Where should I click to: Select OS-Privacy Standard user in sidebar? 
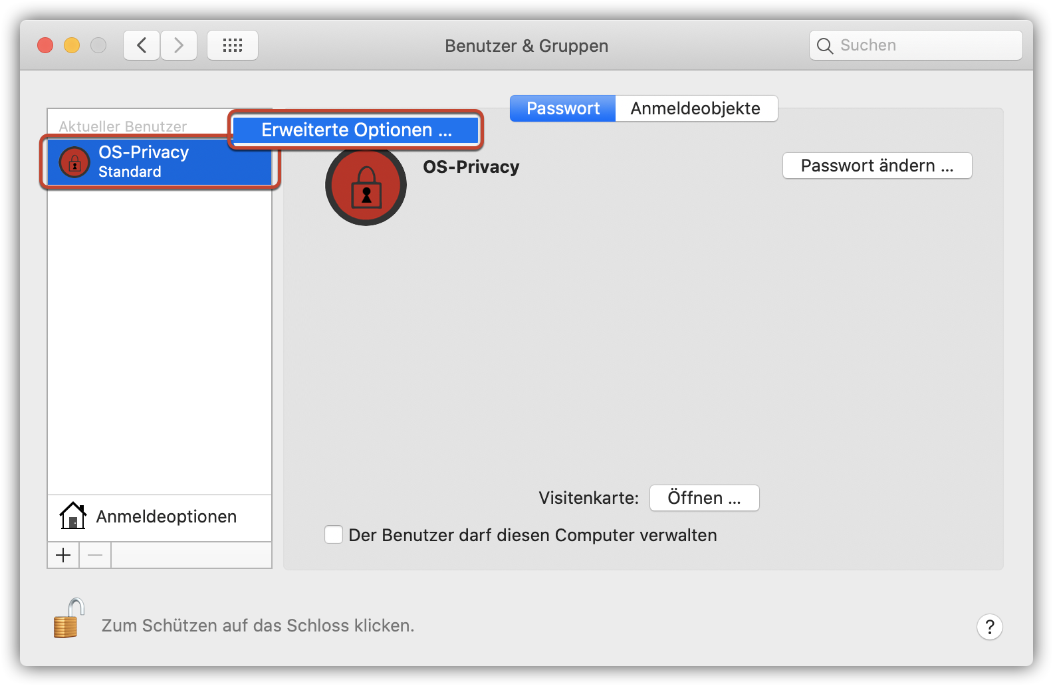coord(160,162)
